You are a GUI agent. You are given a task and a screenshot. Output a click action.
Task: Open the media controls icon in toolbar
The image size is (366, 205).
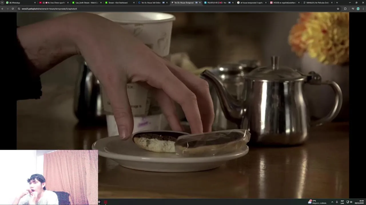[353, 9]
